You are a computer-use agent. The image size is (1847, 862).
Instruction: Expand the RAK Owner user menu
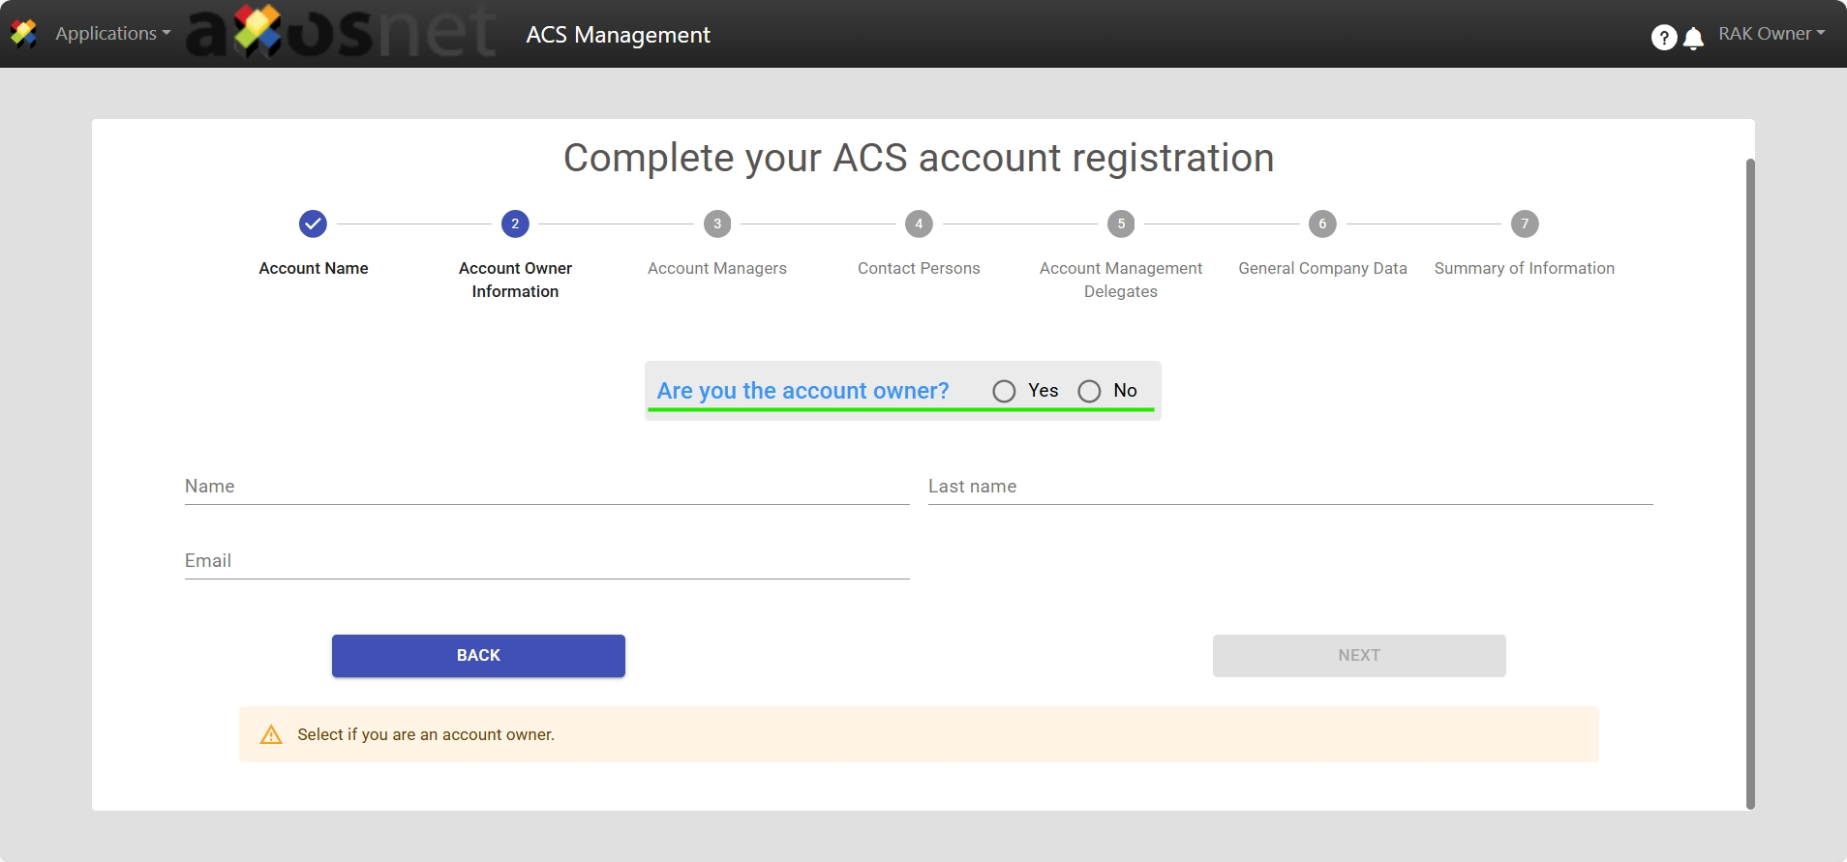tap(1771, 34)
